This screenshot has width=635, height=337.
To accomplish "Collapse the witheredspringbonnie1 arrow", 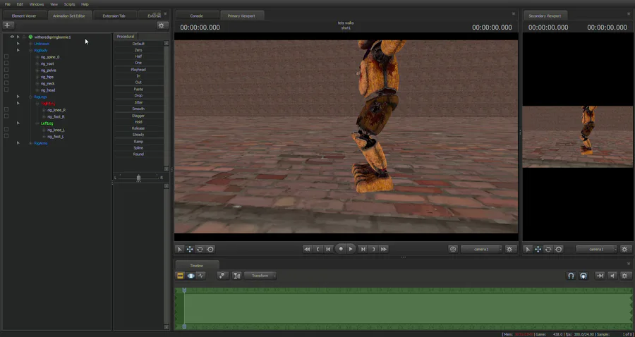I will [x=18, y=37].
